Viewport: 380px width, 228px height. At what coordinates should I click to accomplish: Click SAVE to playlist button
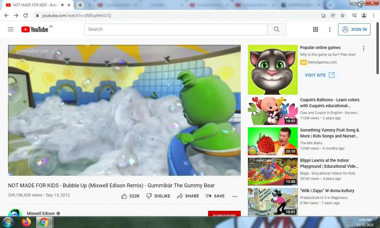[x=215, y=196]
